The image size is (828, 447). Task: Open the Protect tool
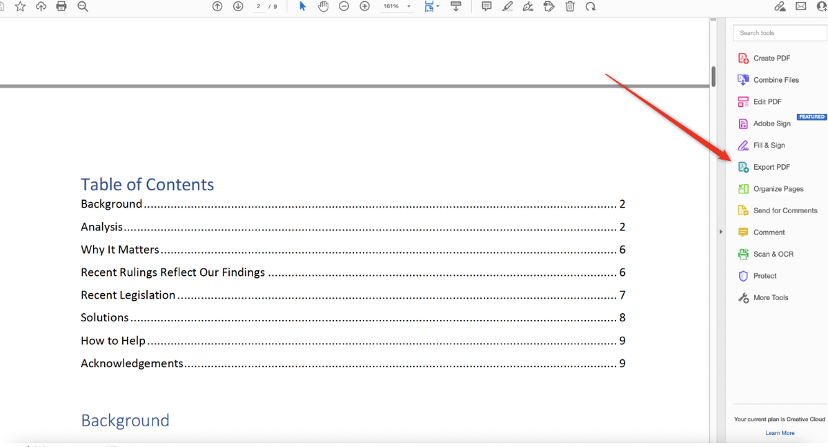(765, 276)
